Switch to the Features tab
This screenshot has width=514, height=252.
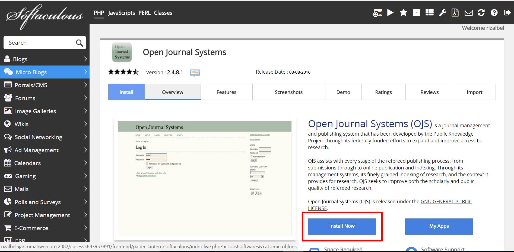(x=227, y=92)
